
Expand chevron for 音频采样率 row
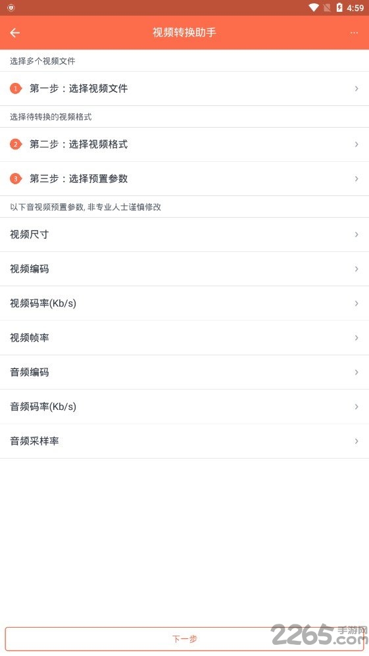(x=357, y=441)
